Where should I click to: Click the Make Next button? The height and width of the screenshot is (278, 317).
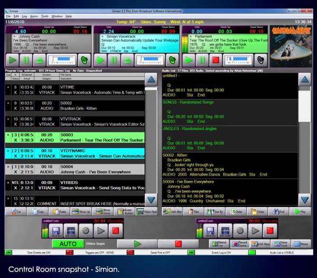click(146, 212)
